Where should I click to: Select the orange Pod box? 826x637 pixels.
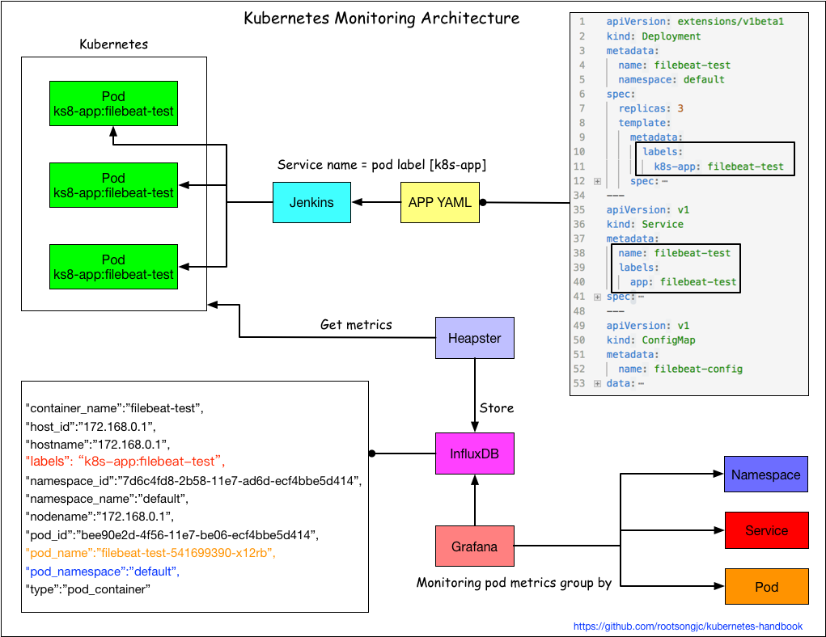(x=765, y=587)
